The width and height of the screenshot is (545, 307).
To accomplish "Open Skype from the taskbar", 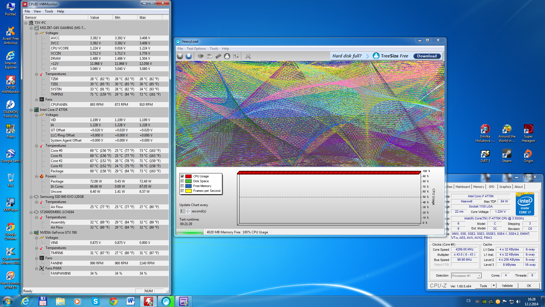I will 95,301.
